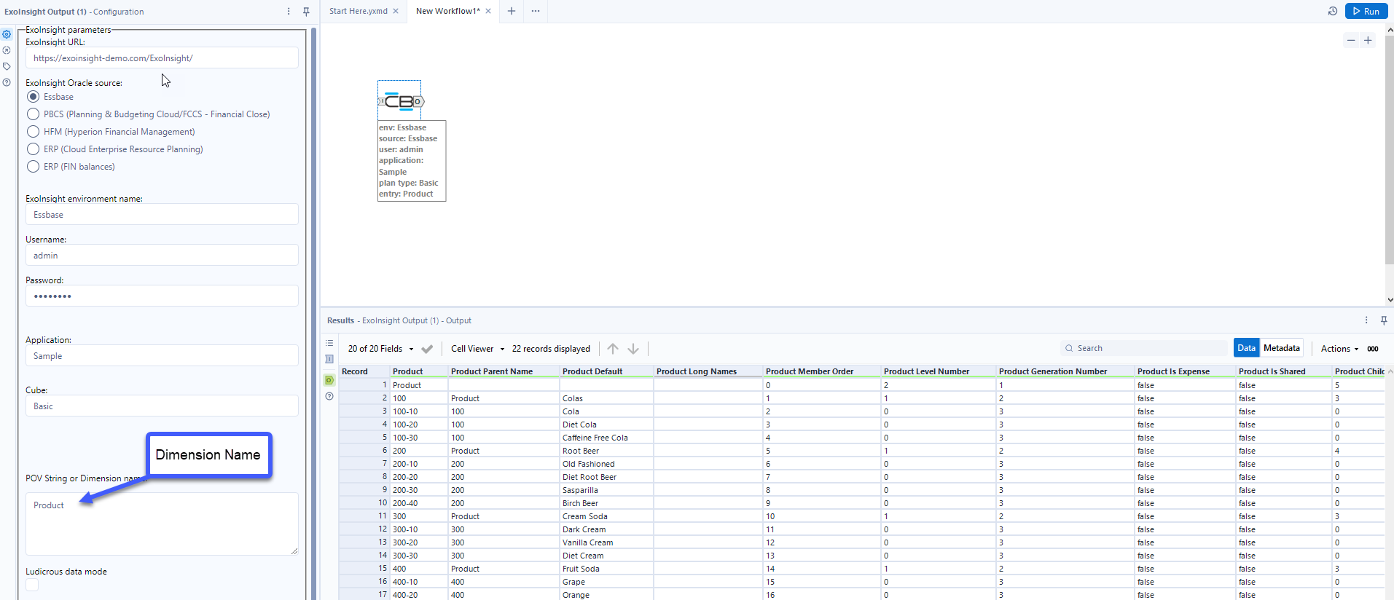
Task: Click the Cube field
Action: coord(162,406)
